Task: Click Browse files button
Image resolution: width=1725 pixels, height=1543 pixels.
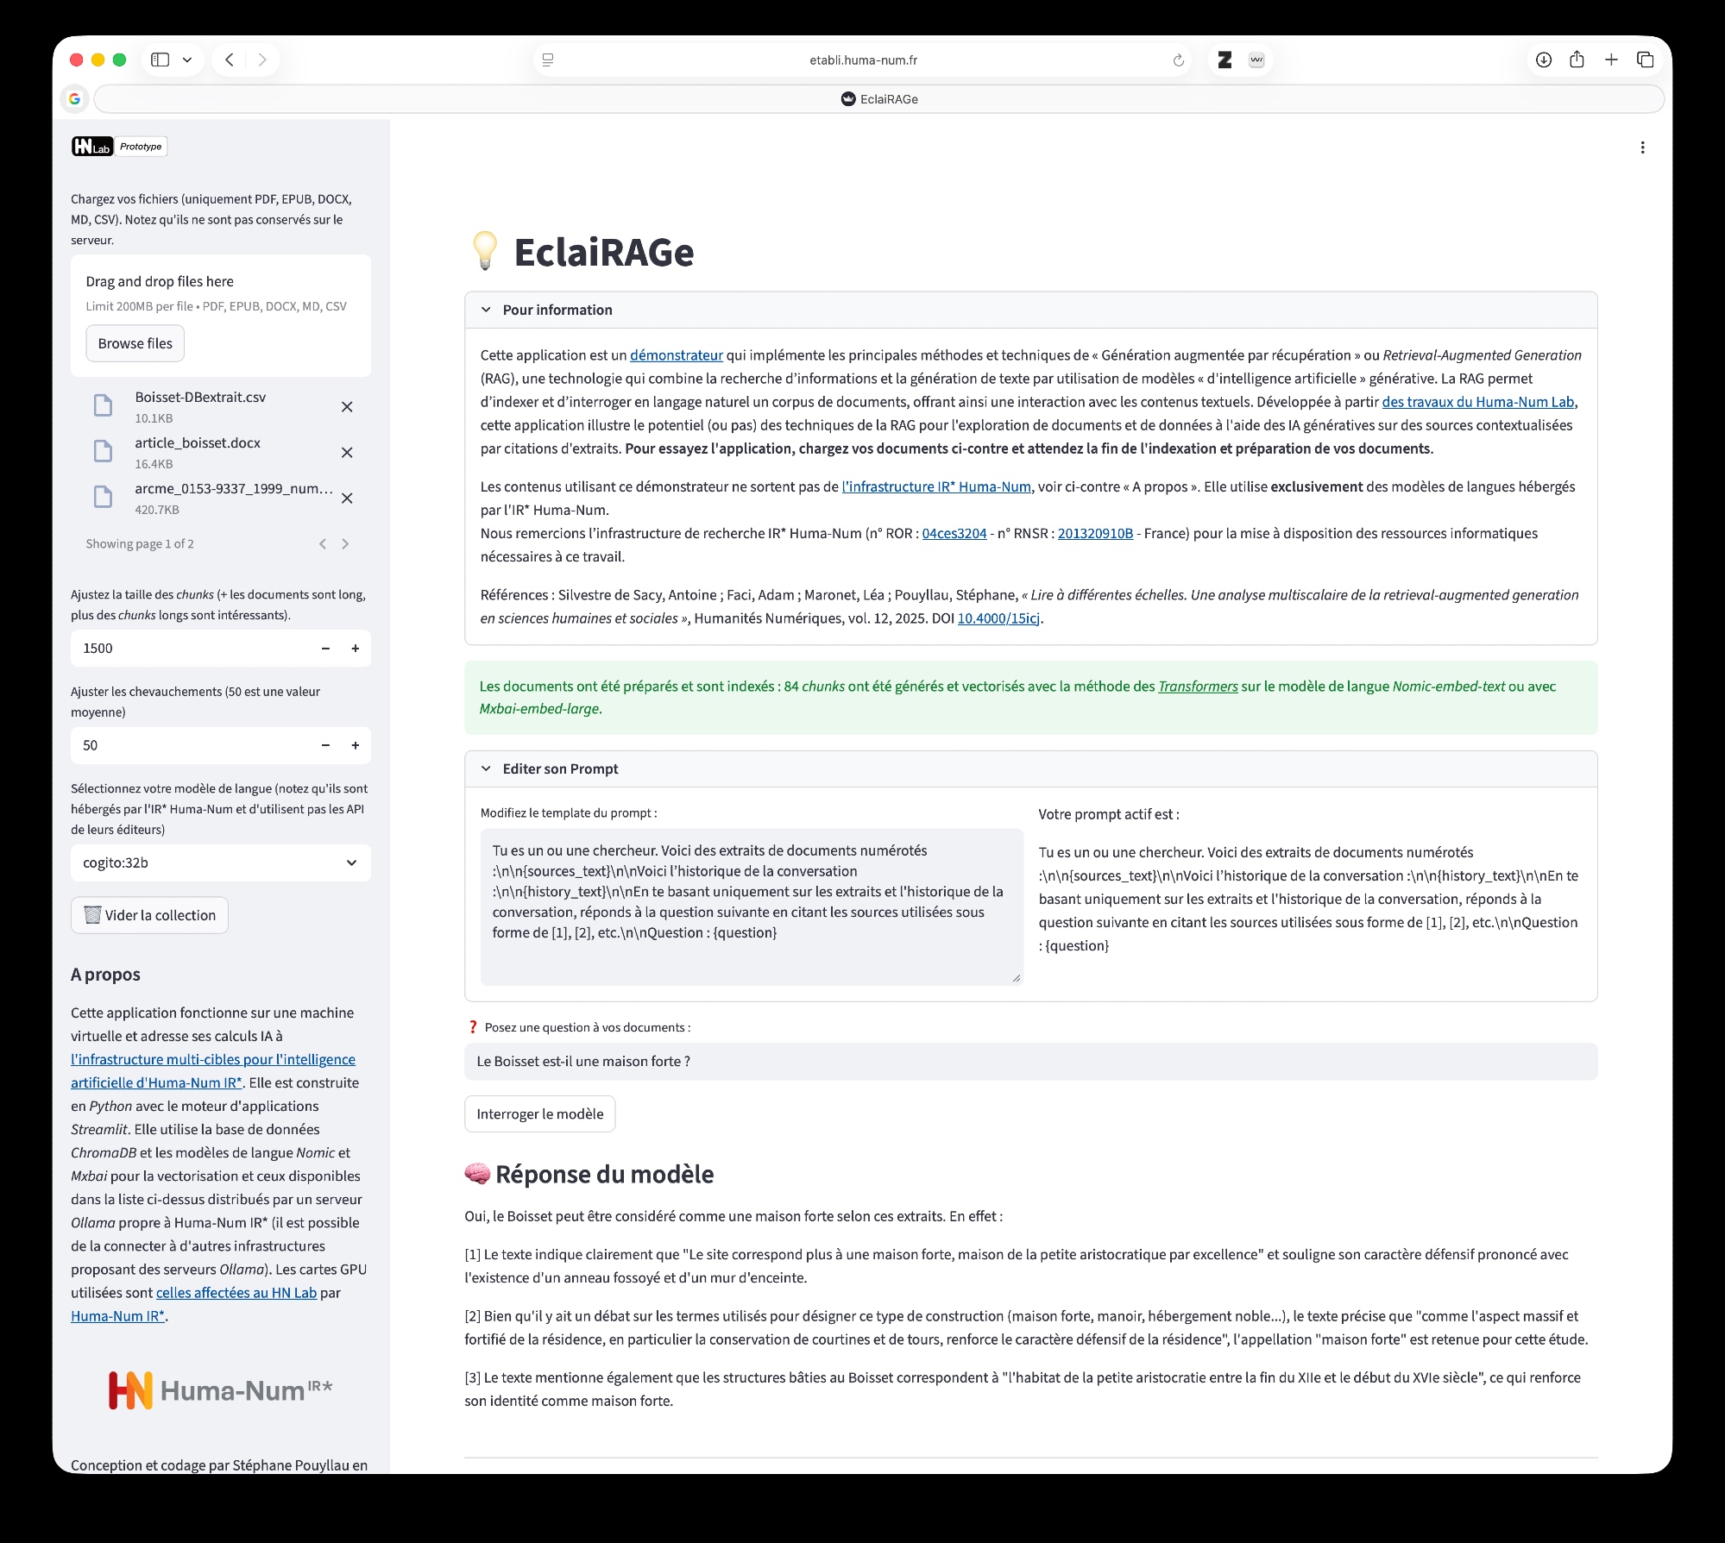Action: coord(135,343)
